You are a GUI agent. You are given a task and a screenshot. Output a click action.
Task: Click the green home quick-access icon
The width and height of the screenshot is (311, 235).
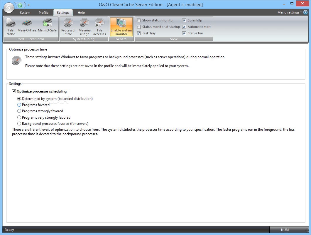20,5
